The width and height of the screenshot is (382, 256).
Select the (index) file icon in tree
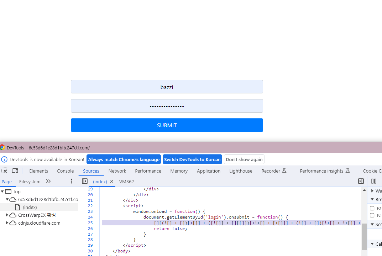(17, 207)
